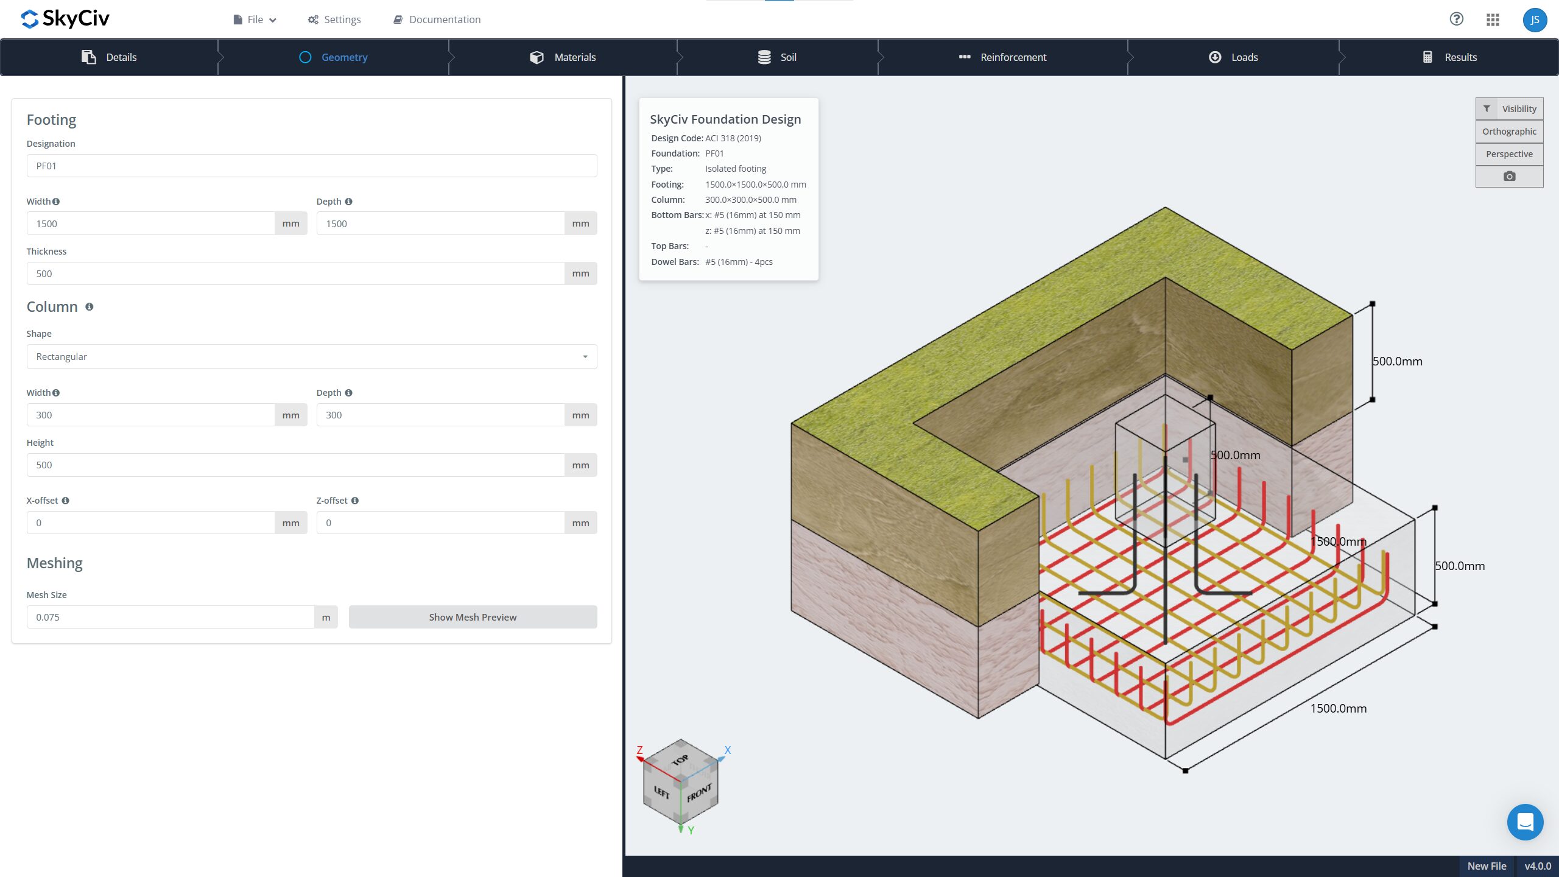Select the Geometry step
The height and width of the screenshot is (877, 1559).
coord(334,57)
